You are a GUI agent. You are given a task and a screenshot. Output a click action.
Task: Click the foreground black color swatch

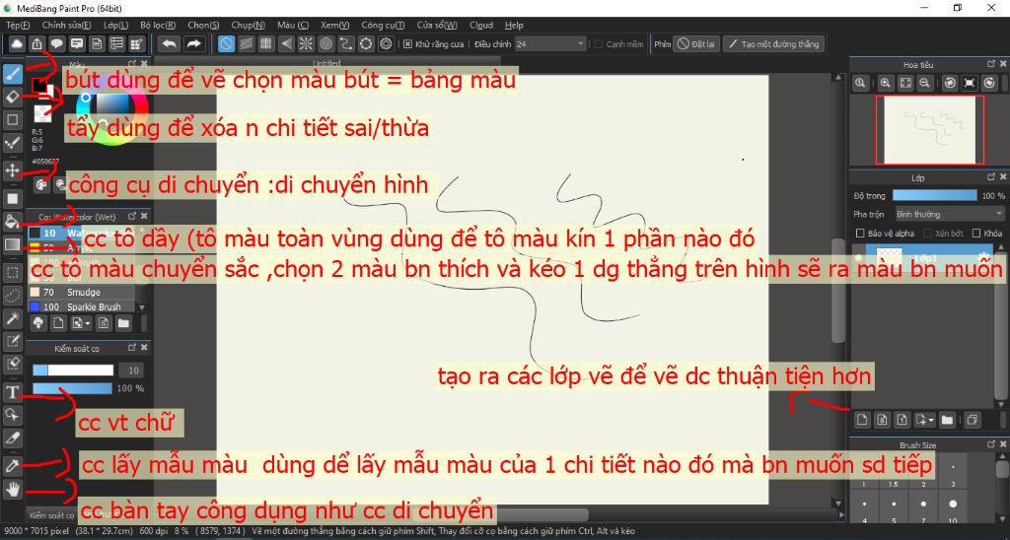39,85
